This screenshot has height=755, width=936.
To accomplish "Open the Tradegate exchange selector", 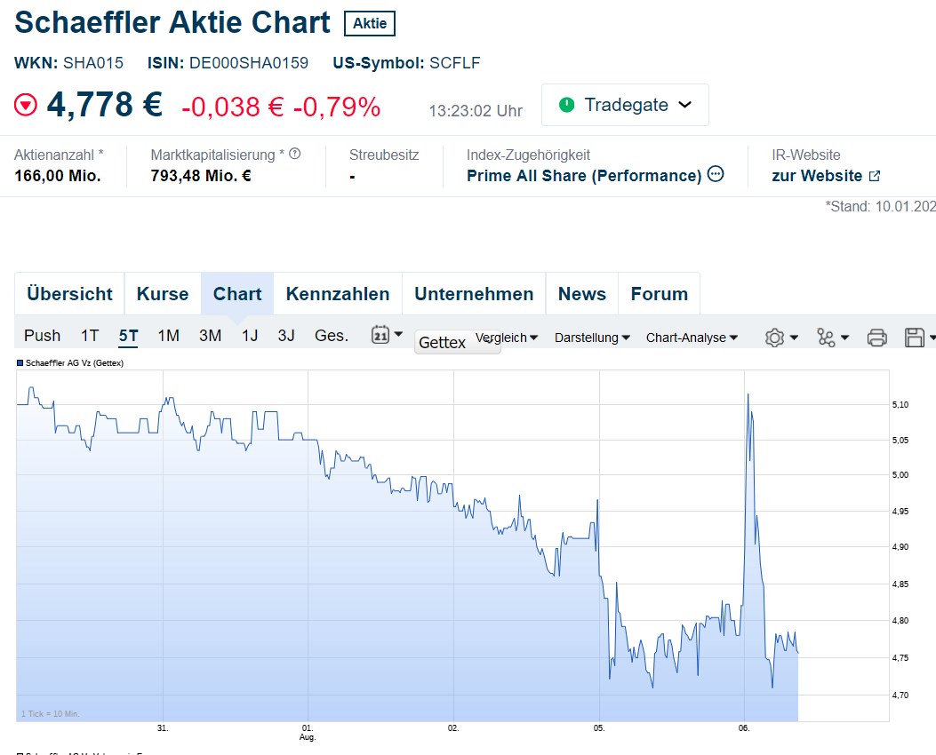I will [x=625, y=104].
